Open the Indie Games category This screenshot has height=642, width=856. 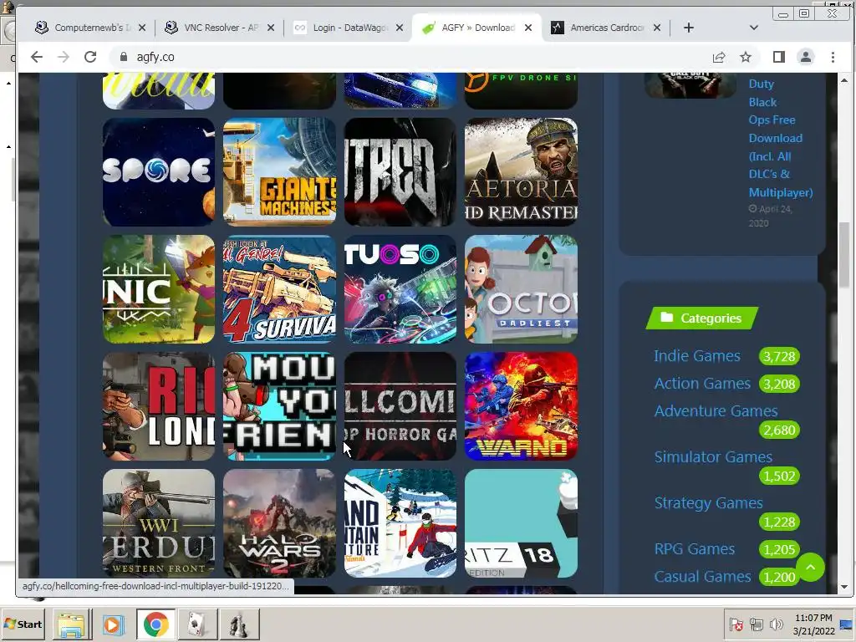point(697,356)
